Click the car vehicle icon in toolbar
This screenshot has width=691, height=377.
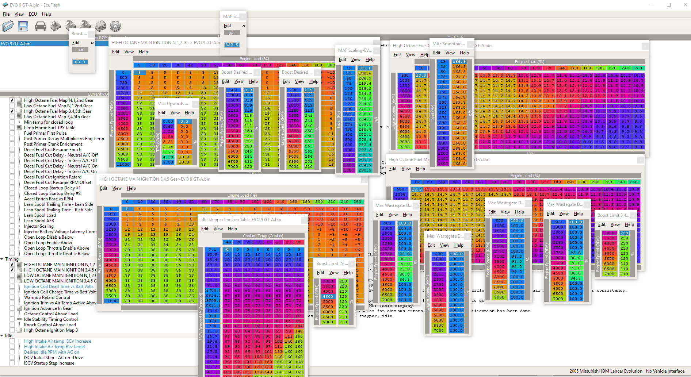40,26
